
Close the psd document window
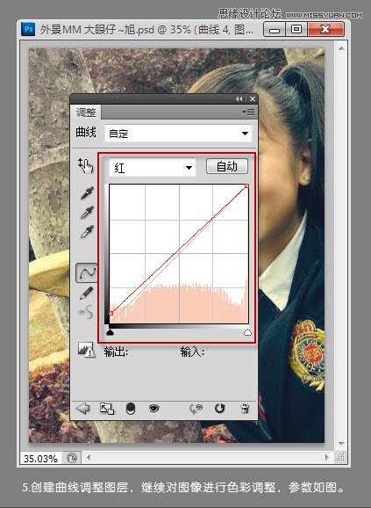(x=325, y=30)
